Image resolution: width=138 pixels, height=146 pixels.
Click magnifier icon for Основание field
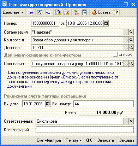[131, 64]
